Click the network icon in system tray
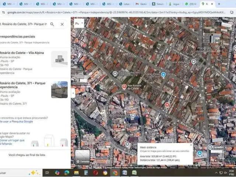Screen dimensions: 236x177 221,173
